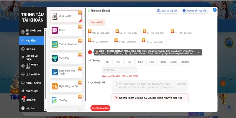Choose deposit amount 10,000

(163, 62)
